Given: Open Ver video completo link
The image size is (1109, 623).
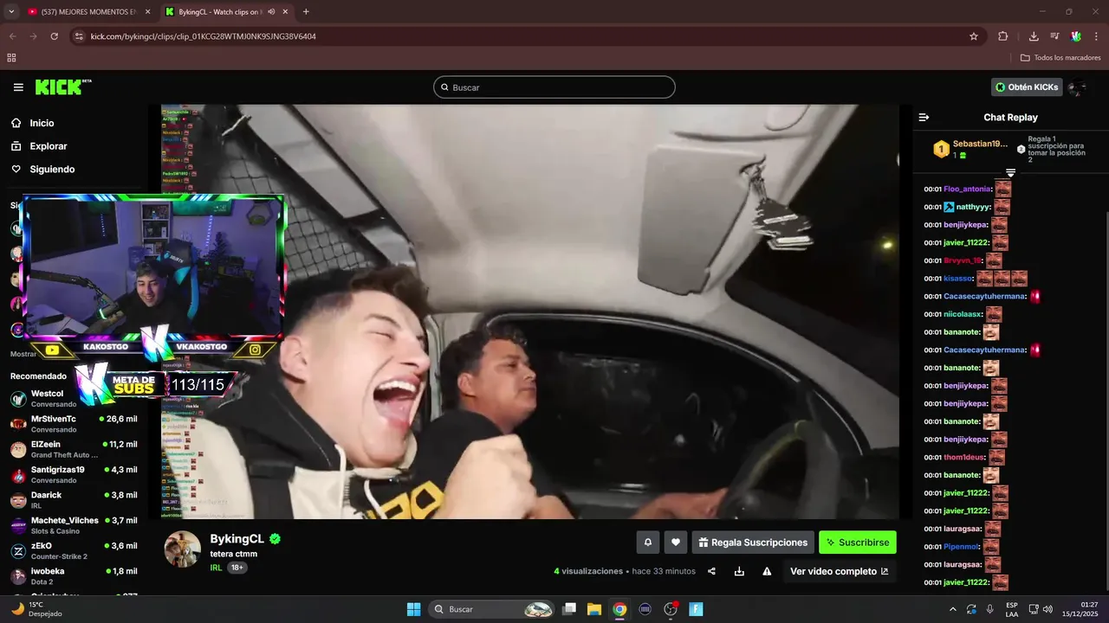Looking at the screenshot, I should click(840, 571).
